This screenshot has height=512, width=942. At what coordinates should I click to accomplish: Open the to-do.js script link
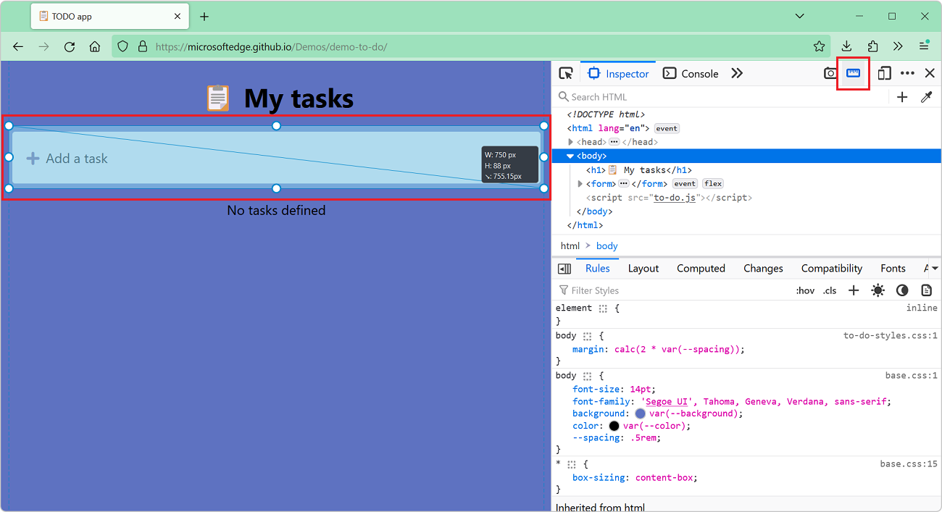675,198
